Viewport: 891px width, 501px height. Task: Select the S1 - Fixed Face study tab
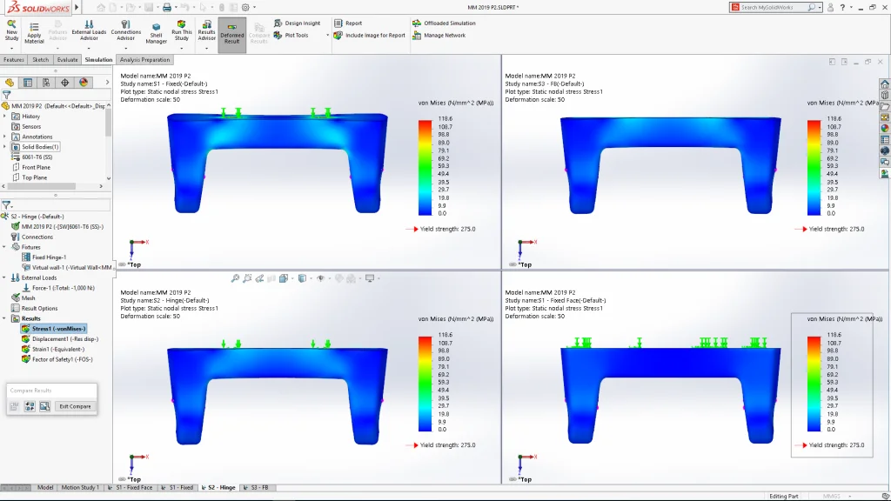(x=133, y=488)
